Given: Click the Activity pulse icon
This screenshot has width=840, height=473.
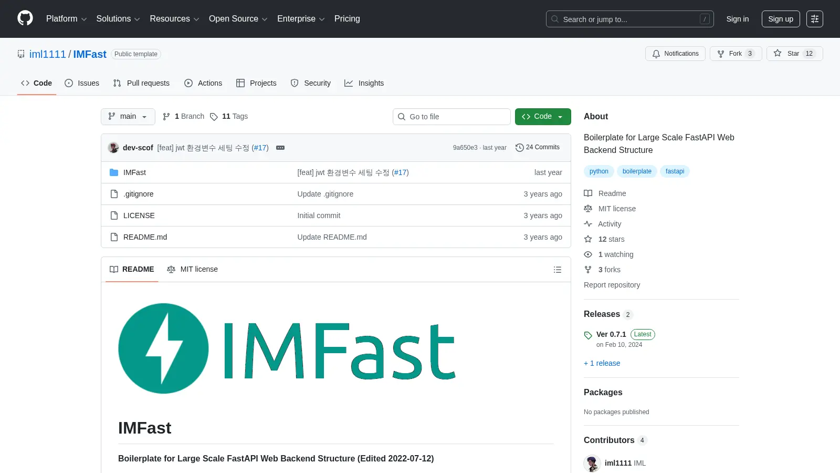Looking at the screenshot, I should tap(588, 224).
